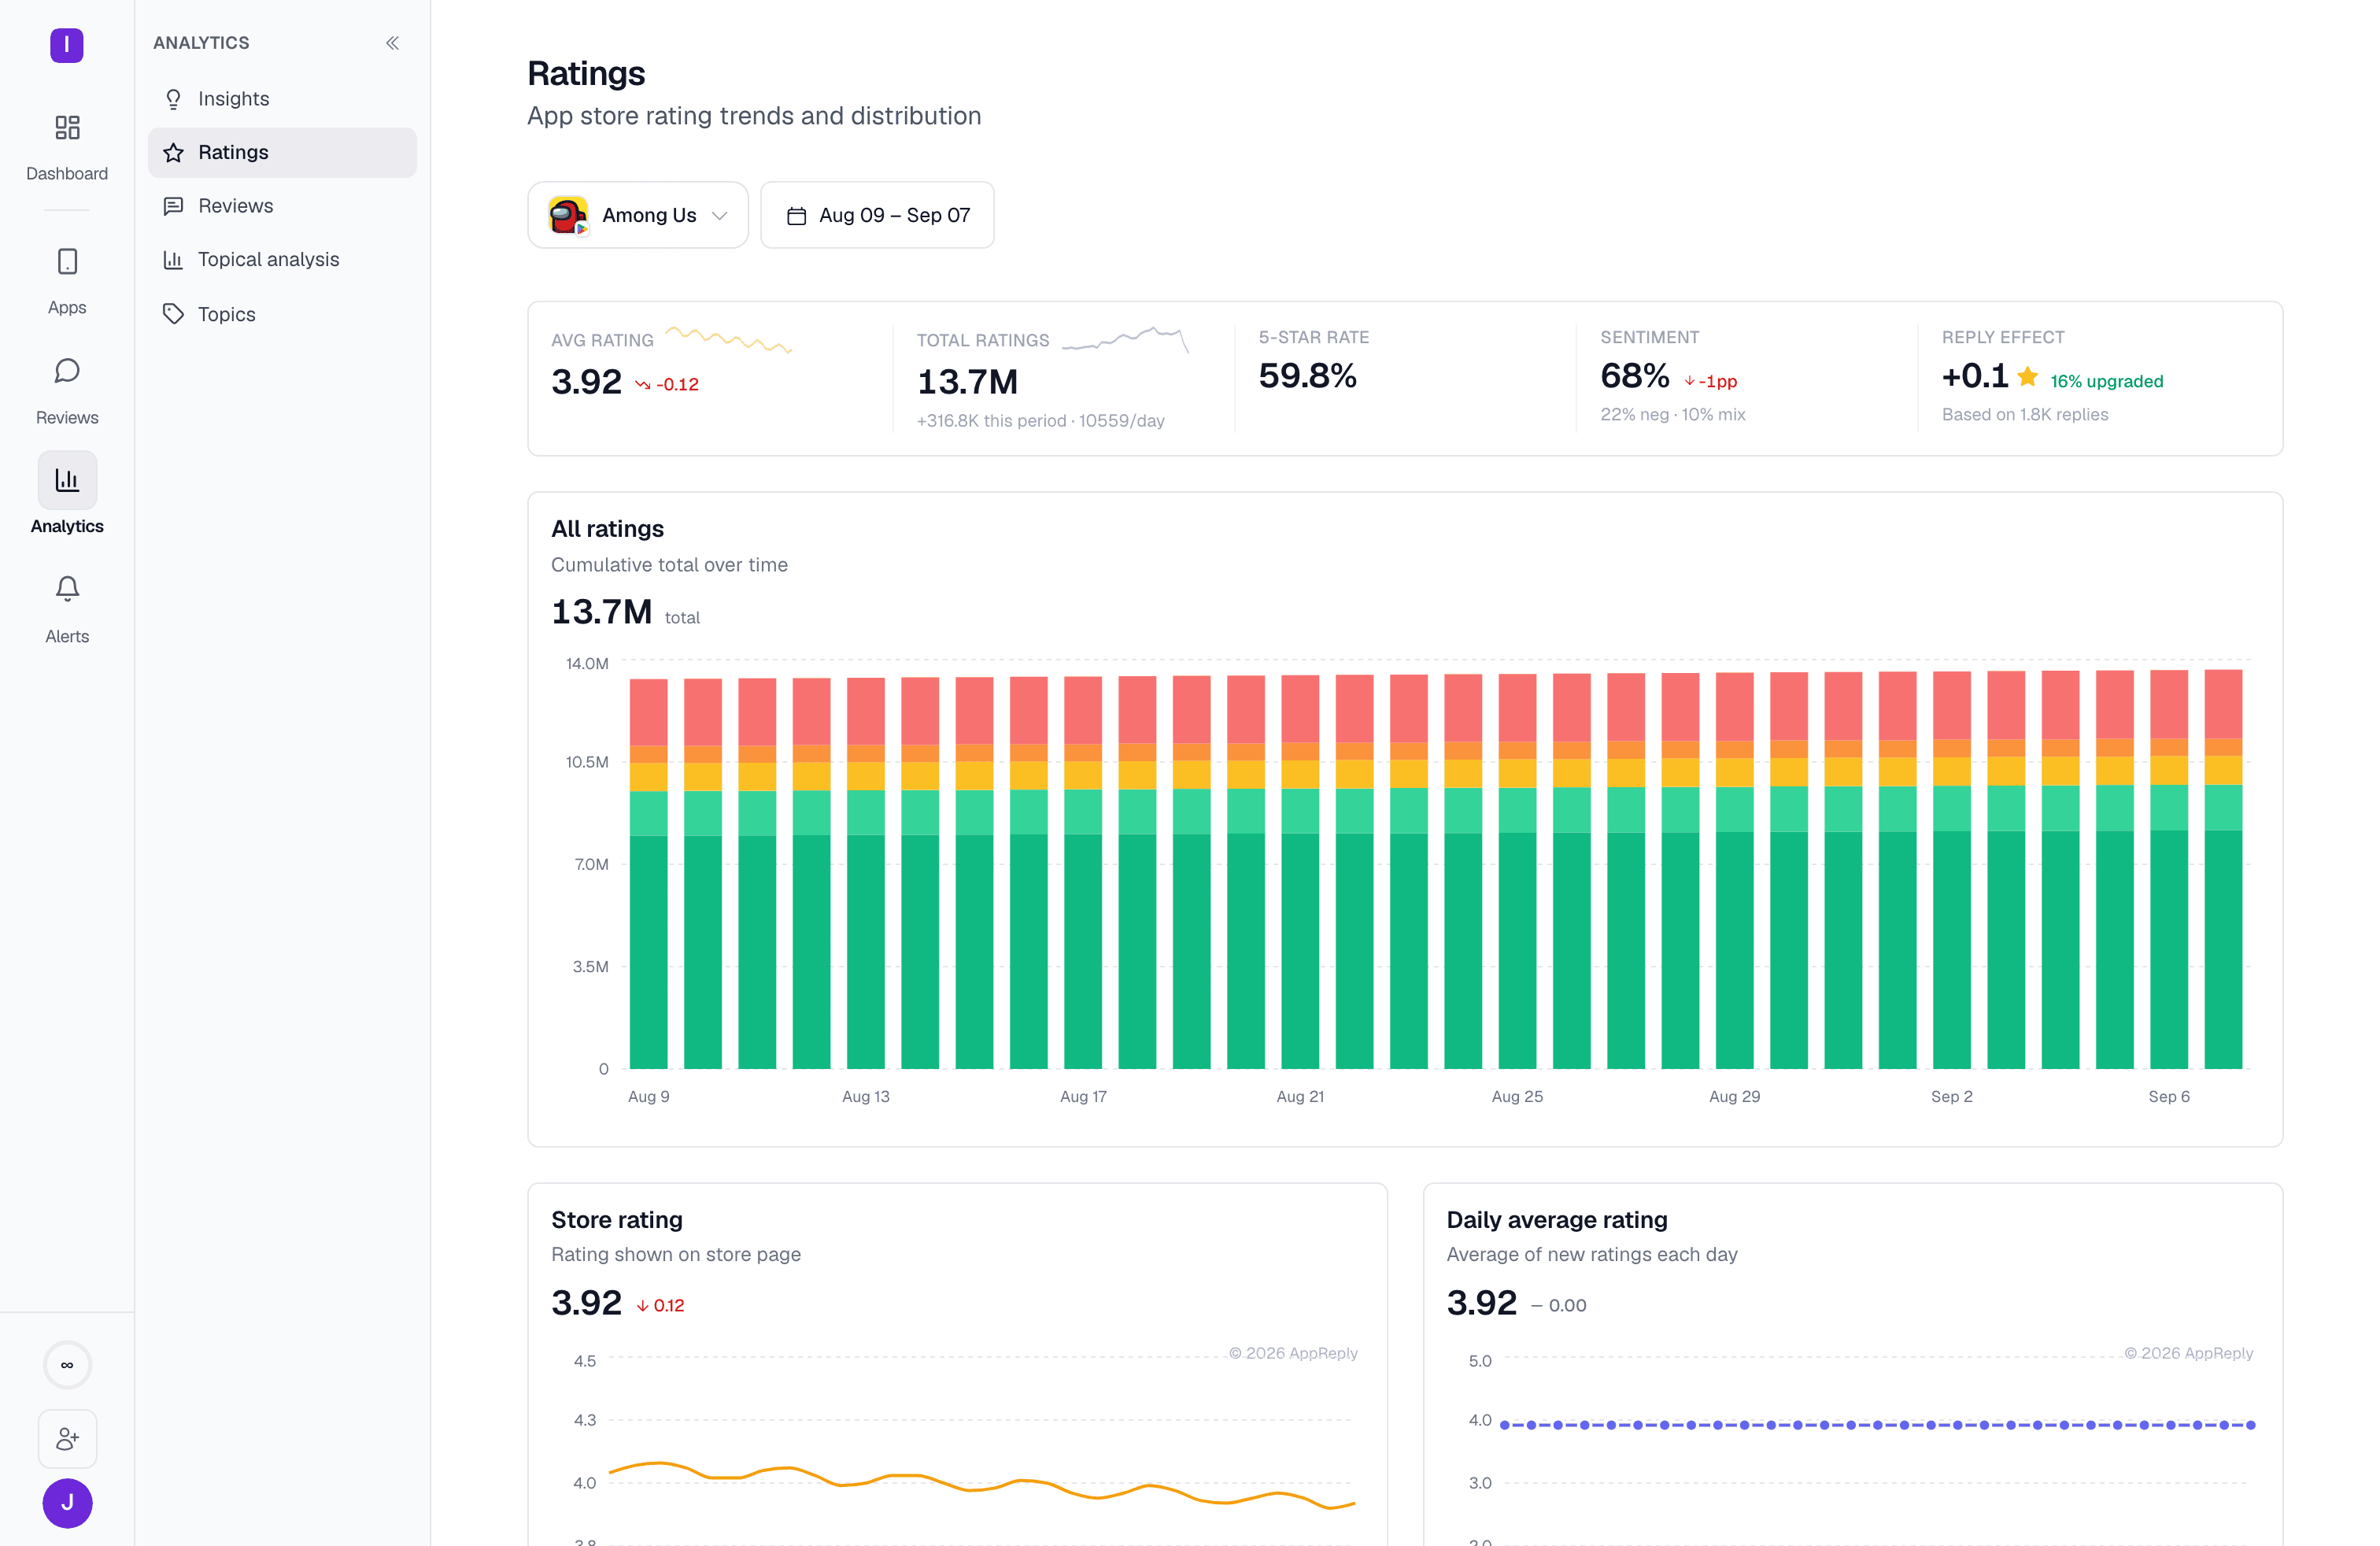Image resolution: width=2380 pixels, height=1546 pixels.
Task: Click the invite user icon
Action: (67, 1439)
